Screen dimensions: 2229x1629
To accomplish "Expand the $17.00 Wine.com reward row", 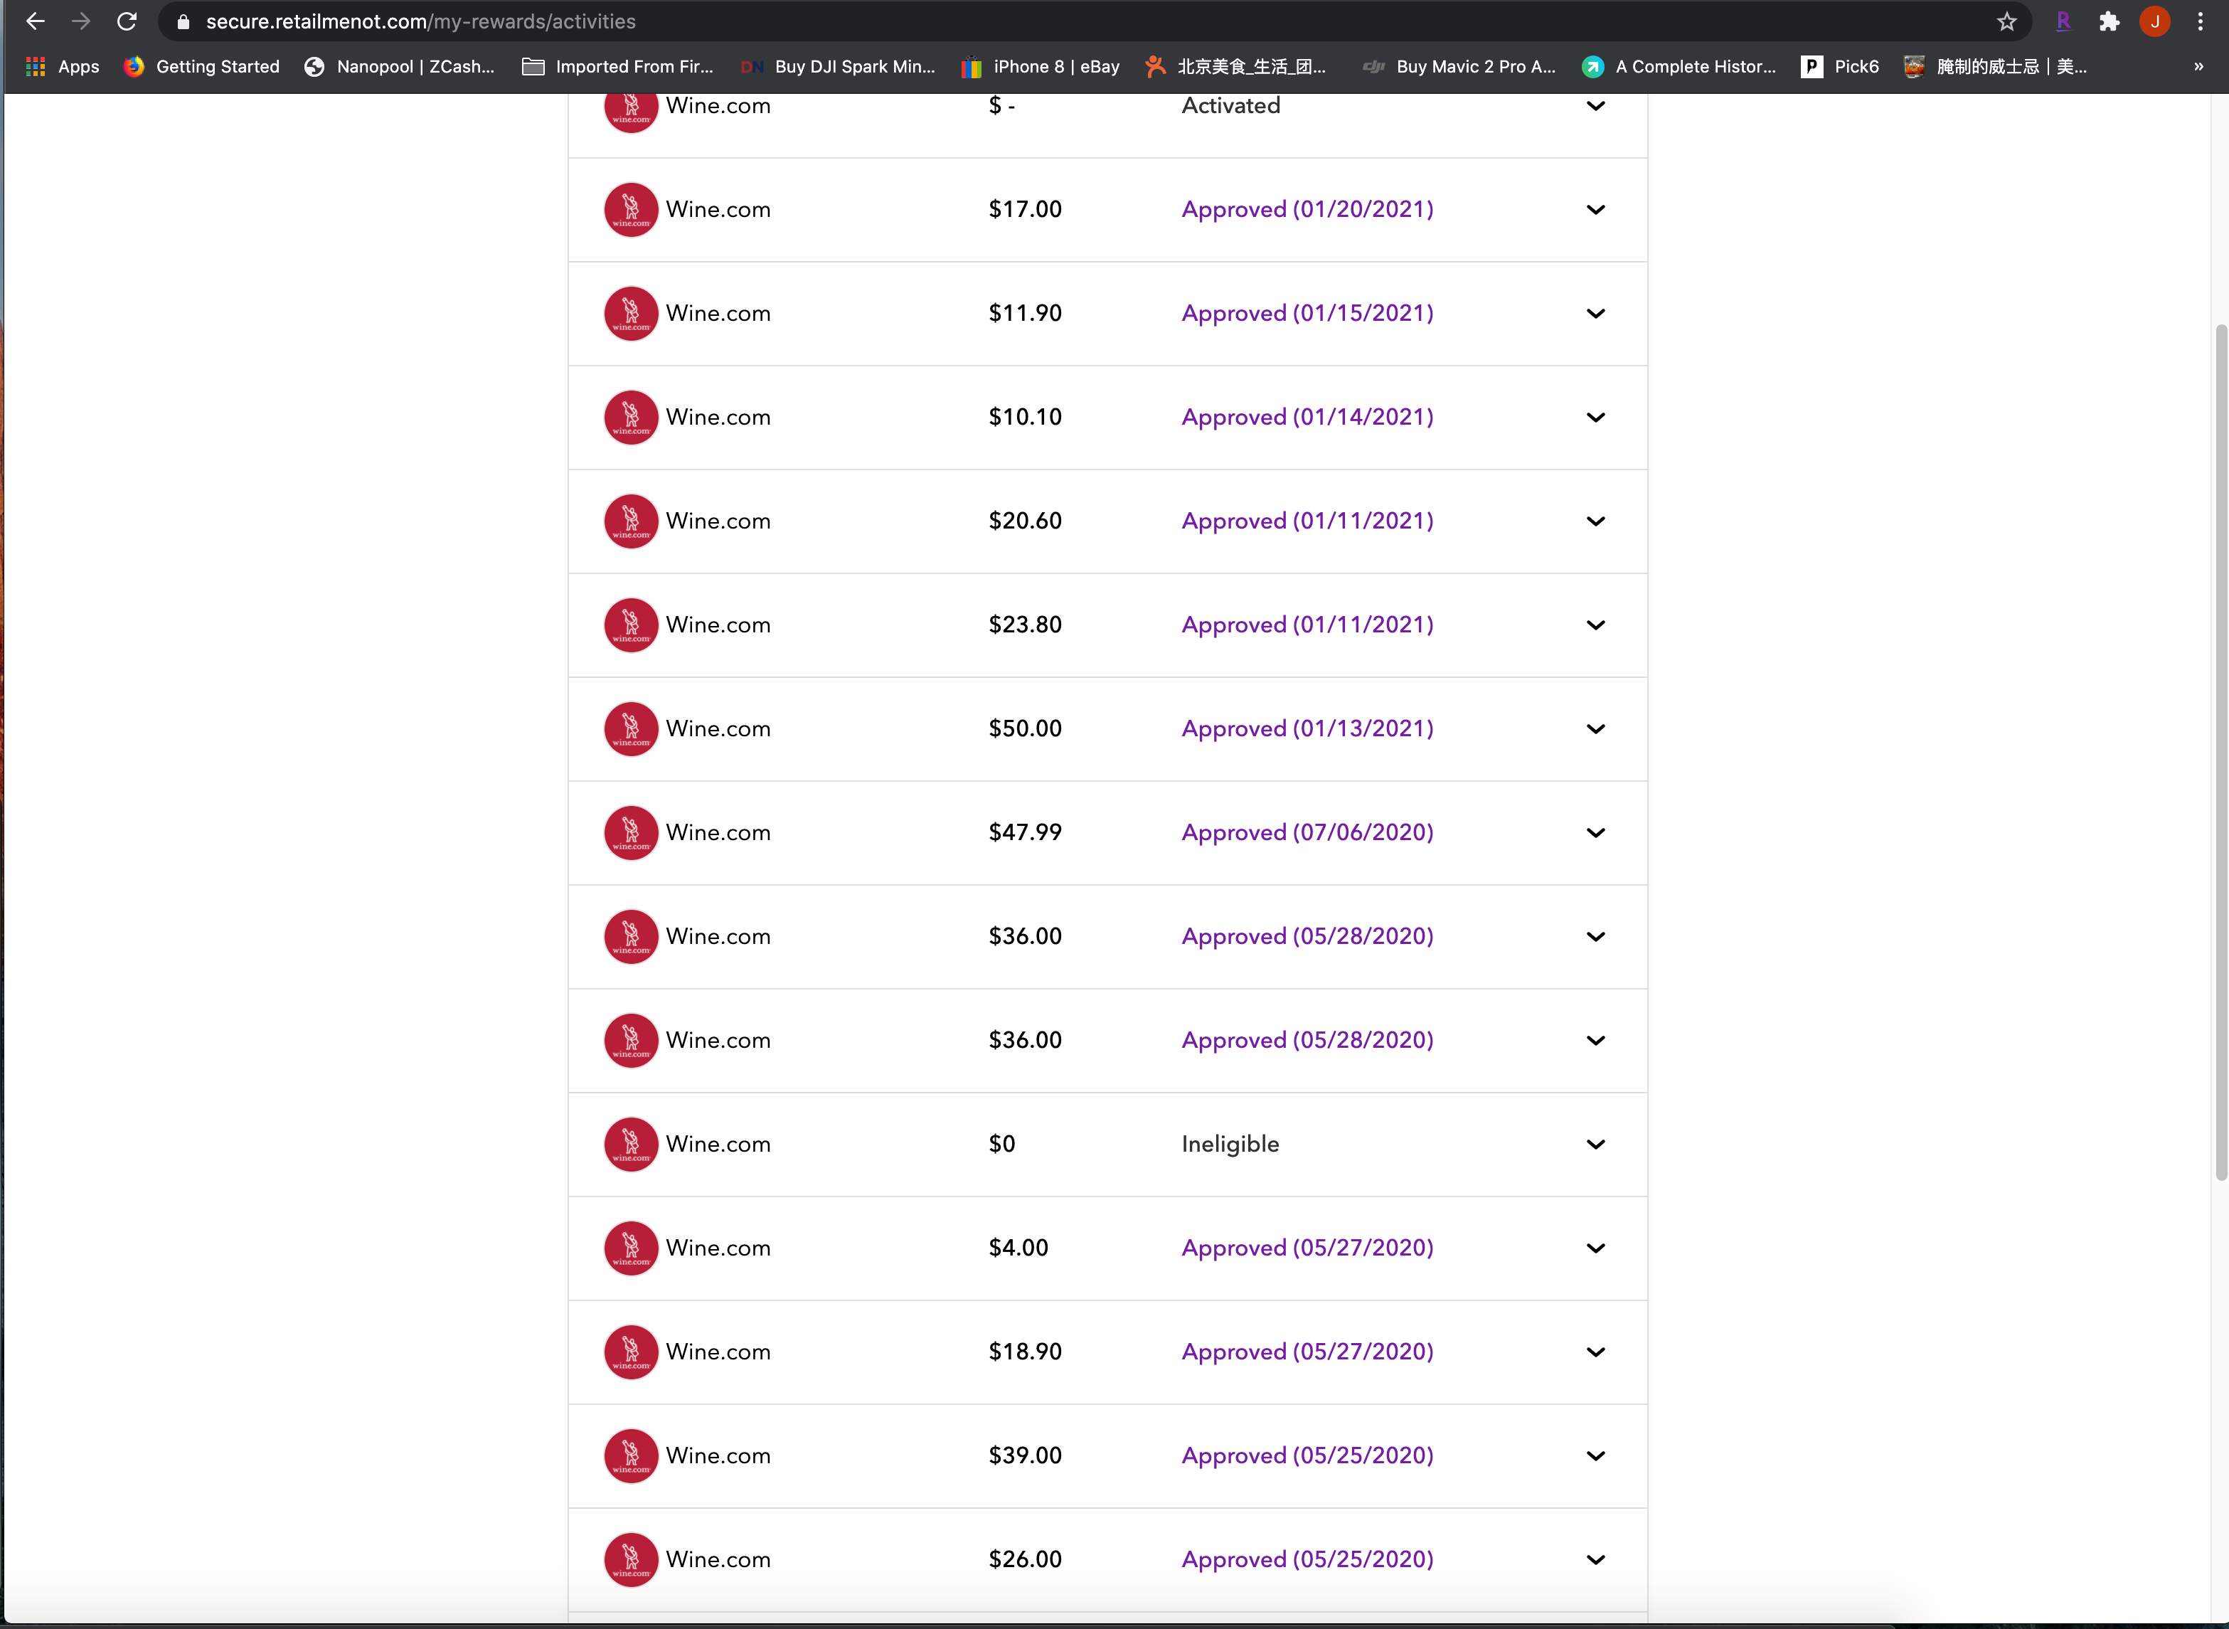I will pyautogui.click(x=1595, y=209).
